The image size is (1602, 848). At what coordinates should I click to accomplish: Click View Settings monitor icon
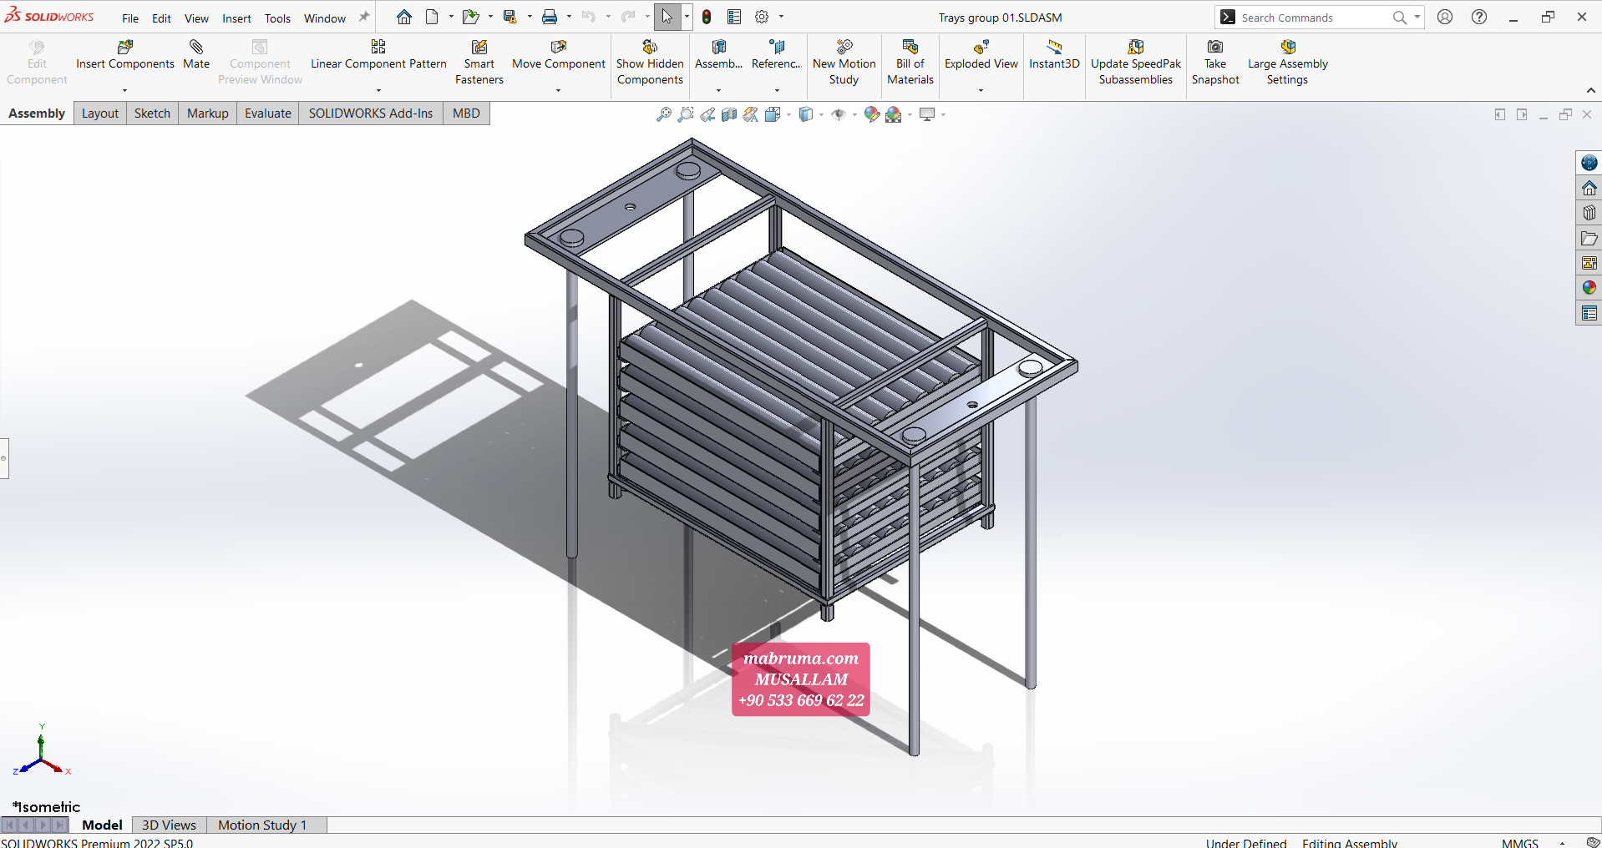927,114
